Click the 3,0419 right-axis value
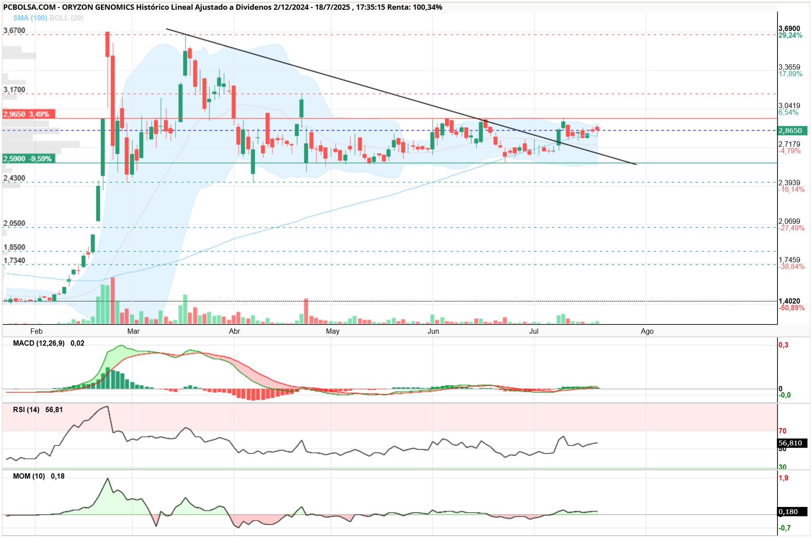This screenshot has width=812, height=538. [x=789, y=106]
